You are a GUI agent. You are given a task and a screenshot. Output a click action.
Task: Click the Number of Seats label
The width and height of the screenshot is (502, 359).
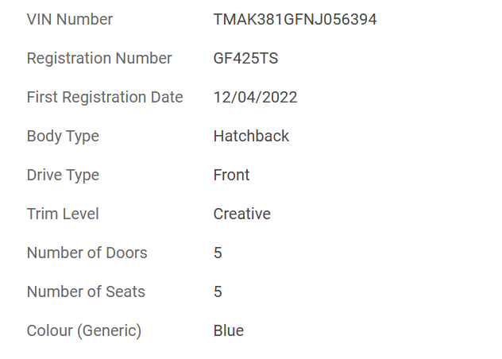click(86, 292)
